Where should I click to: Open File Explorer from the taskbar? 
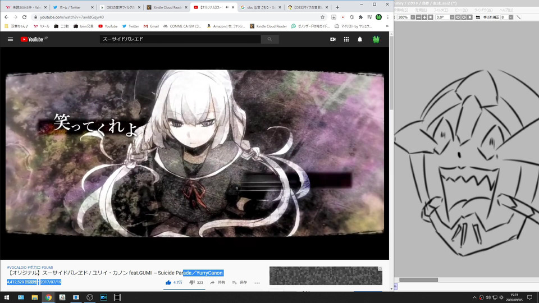pos(34,297)
